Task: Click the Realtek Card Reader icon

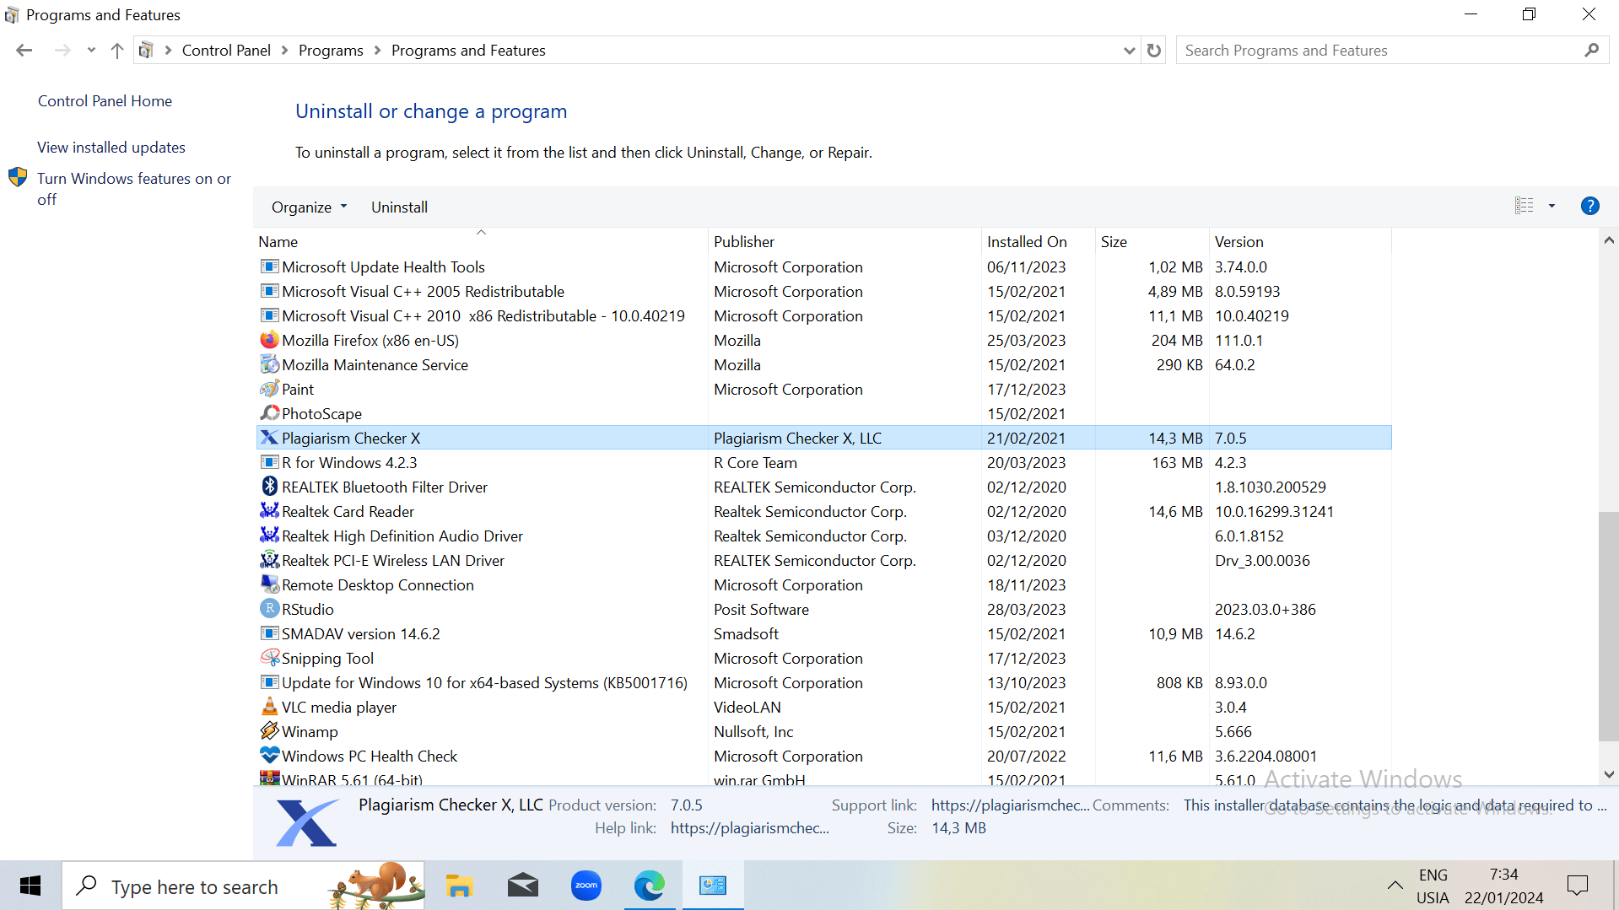Action: click(269, 511)
